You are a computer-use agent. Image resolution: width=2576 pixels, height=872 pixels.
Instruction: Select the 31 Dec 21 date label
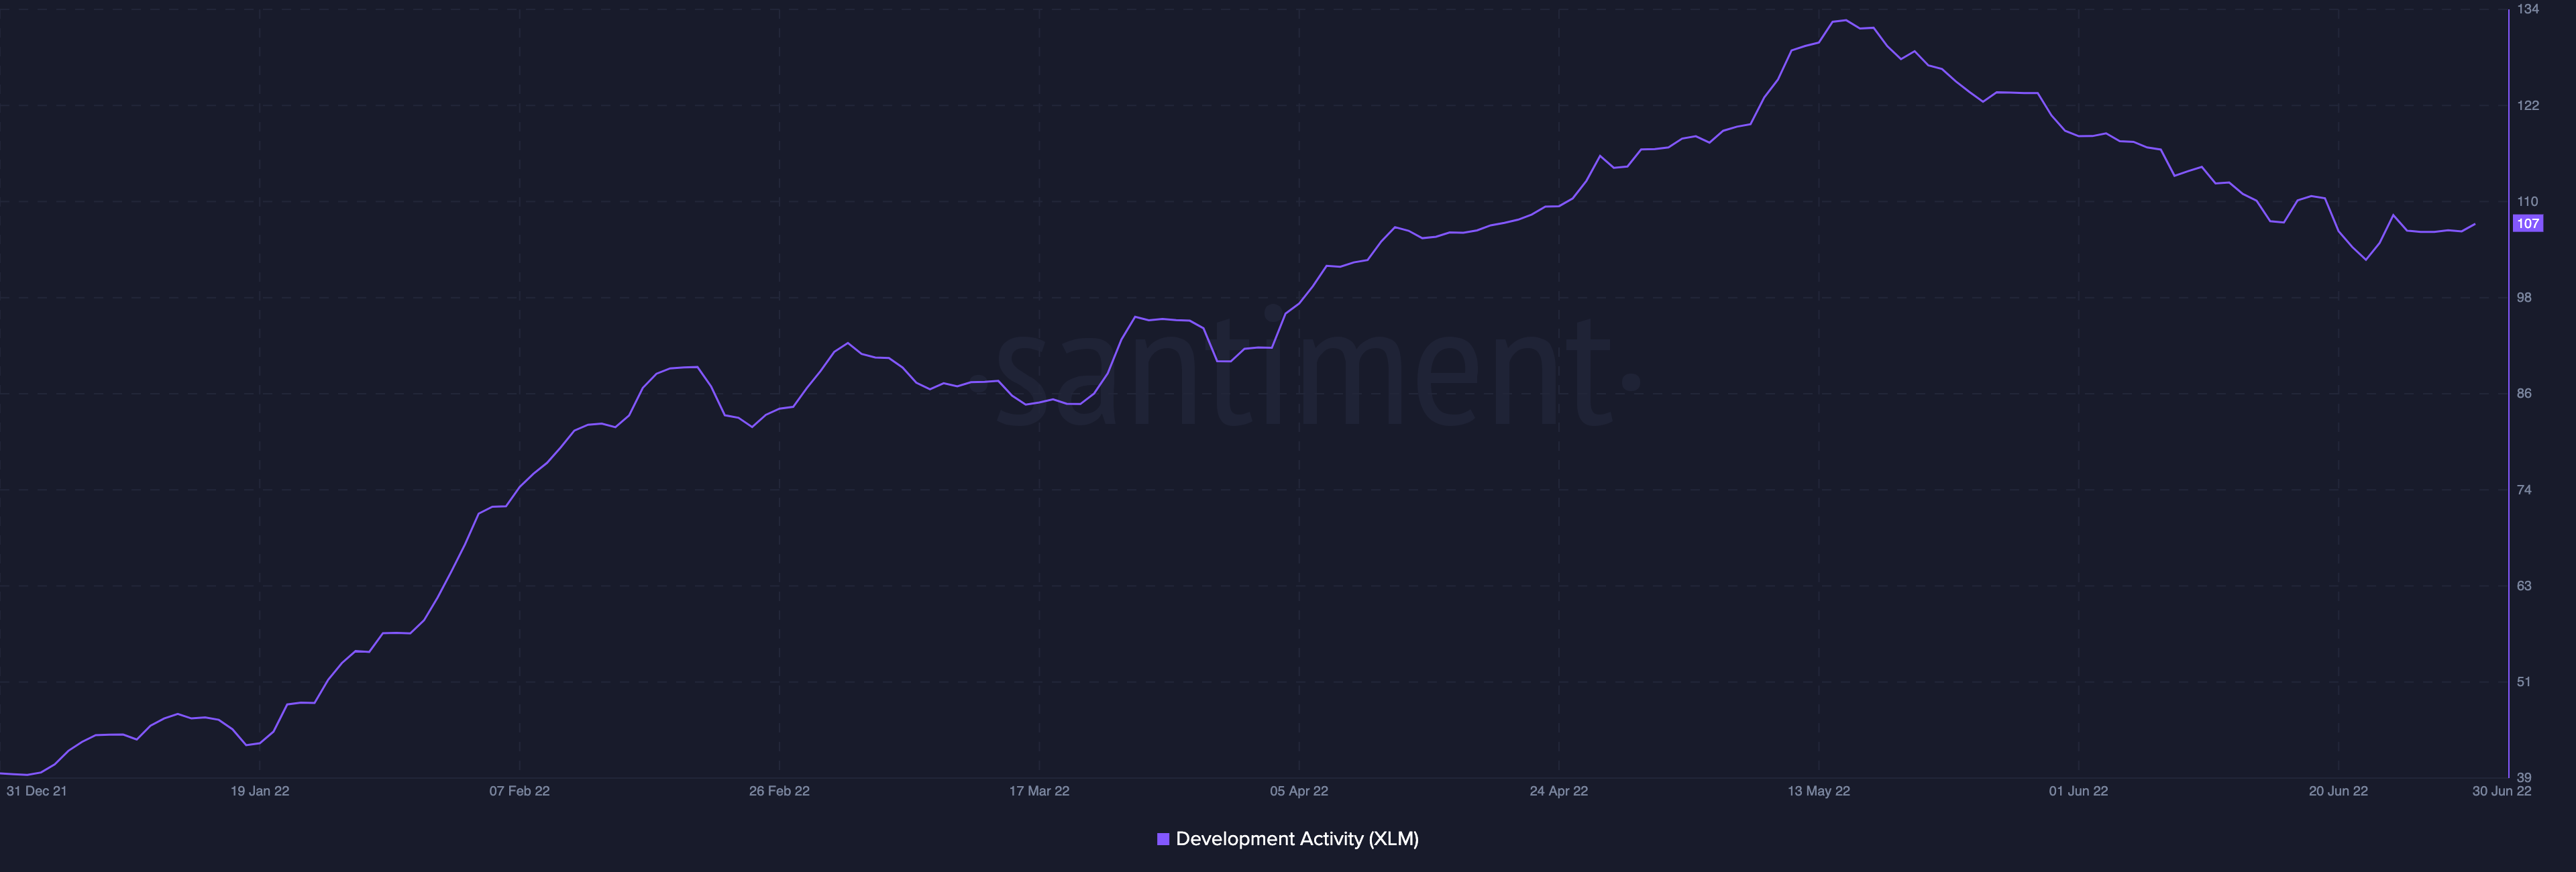click(x=36, y=791)
